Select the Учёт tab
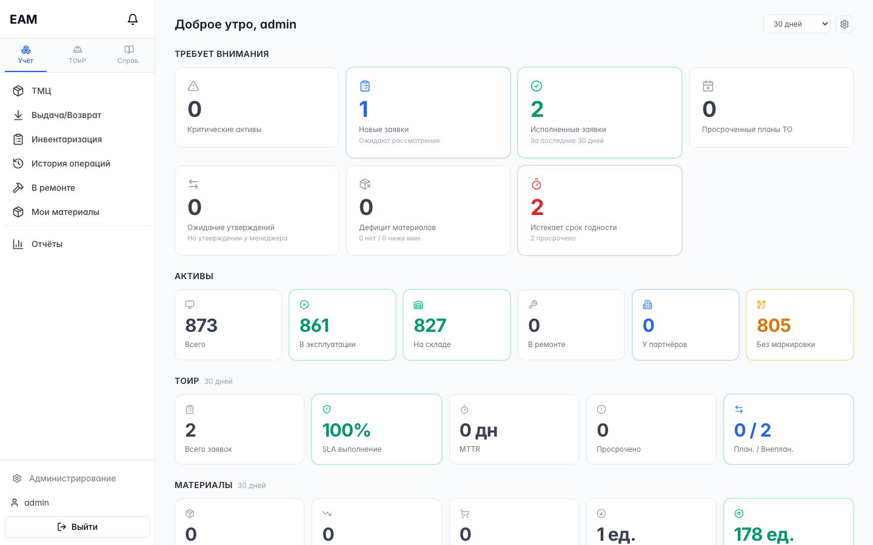This screenshot has height=545, width=873. [x=25, y=55]
